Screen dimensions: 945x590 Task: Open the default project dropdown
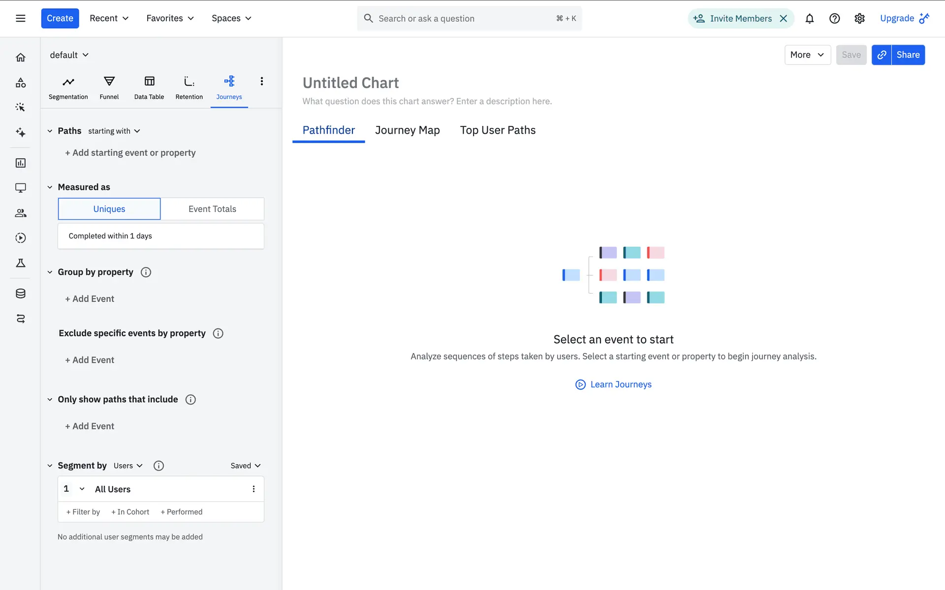pos(69,55)
